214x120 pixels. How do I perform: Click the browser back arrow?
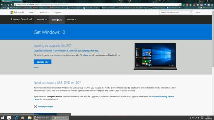(2, 5)
